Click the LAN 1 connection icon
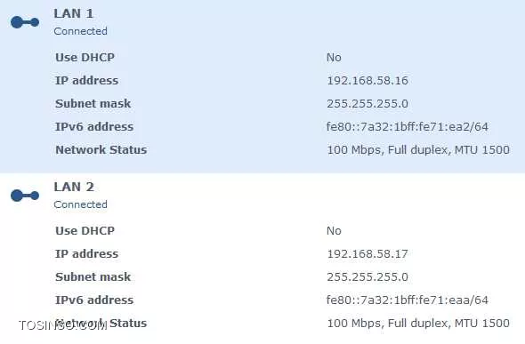 (x=25, y=22)
